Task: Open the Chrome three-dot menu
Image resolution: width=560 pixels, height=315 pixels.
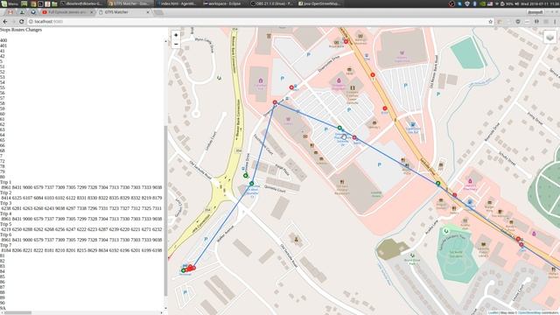Action: [555, 21]
